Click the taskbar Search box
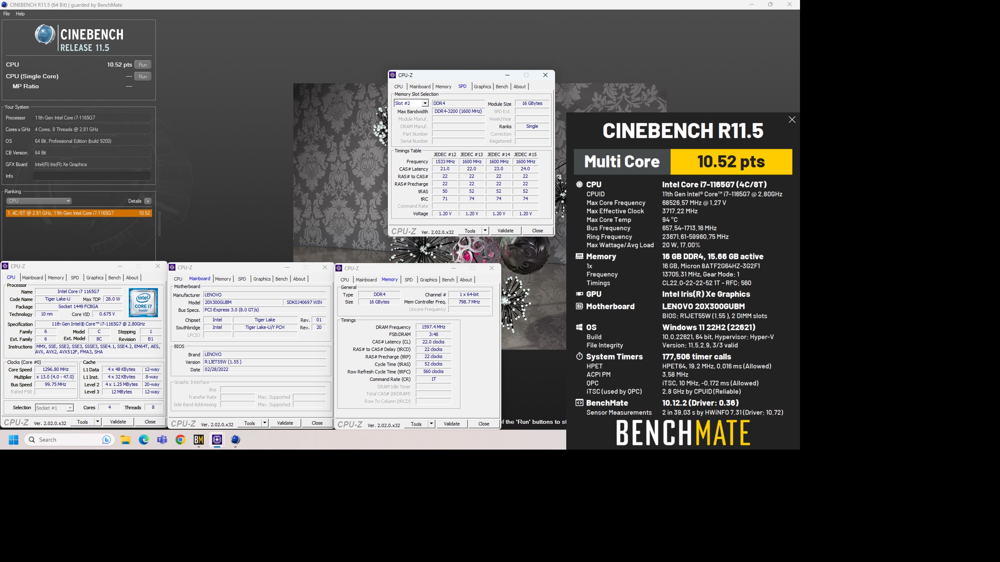Screen dimensions: 1000x562 click(69, 440)
